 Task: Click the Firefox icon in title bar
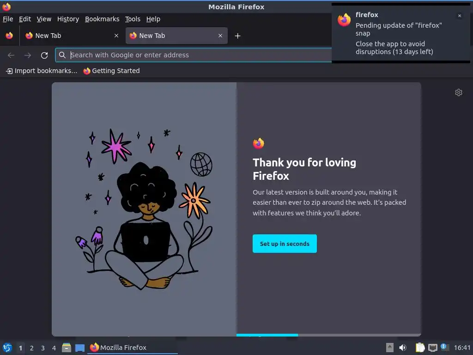coord(6,6)
